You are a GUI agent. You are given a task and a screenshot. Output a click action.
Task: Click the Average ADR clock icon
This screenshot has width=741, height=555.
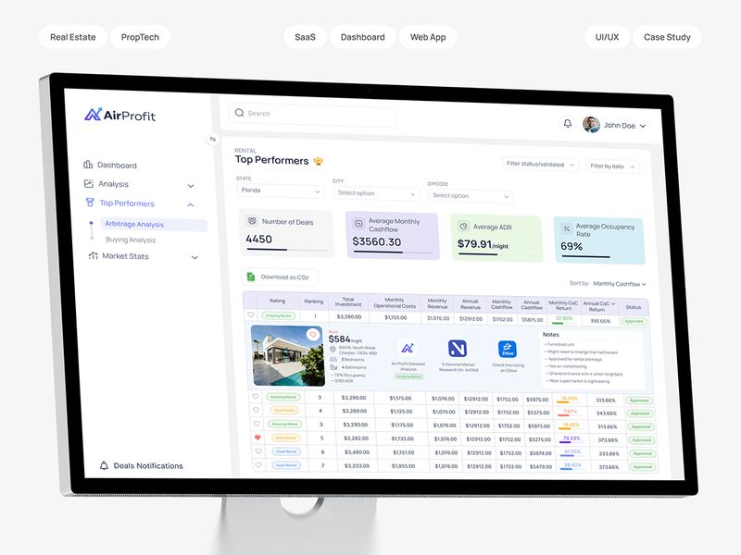point(464,226)
